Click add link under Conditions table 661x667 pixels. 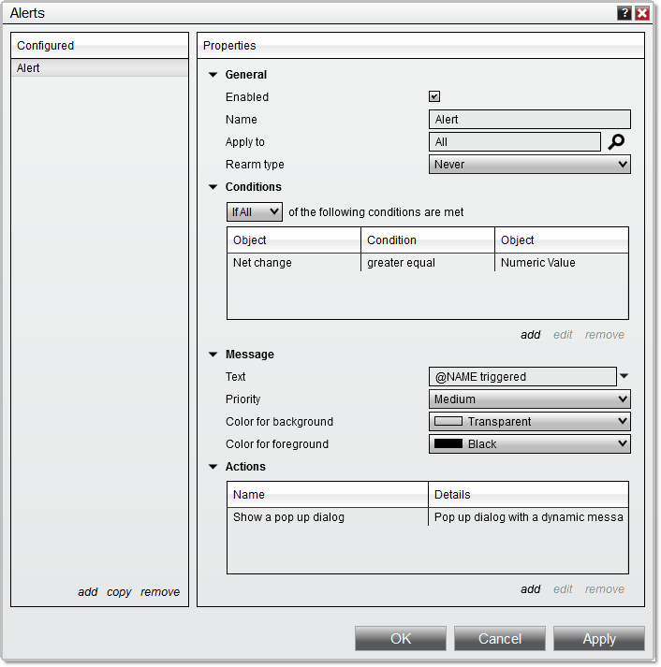pos(530,335)
